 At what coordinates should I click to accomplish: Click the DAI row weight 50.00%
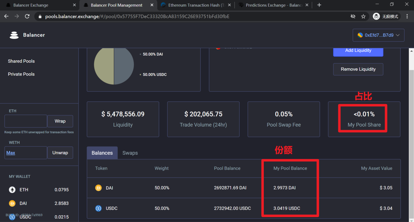tap(162, 188)
